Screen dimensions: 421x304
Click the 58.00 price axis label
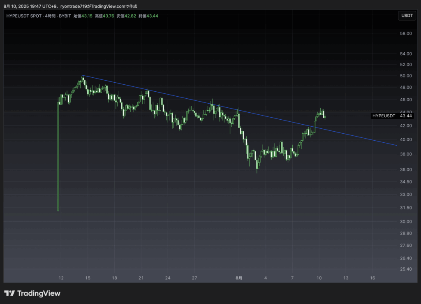[406, 33]
